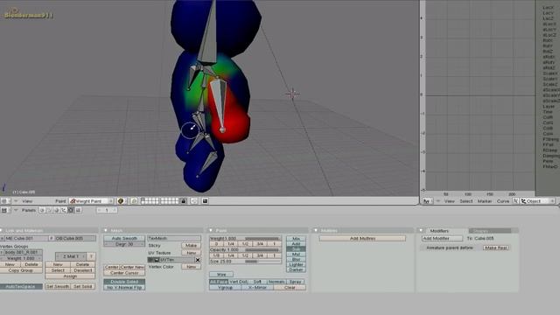This screenshot has height=315, width=560.
Task: Toggle the layer lock padlock icon
Action: (184, 201)
